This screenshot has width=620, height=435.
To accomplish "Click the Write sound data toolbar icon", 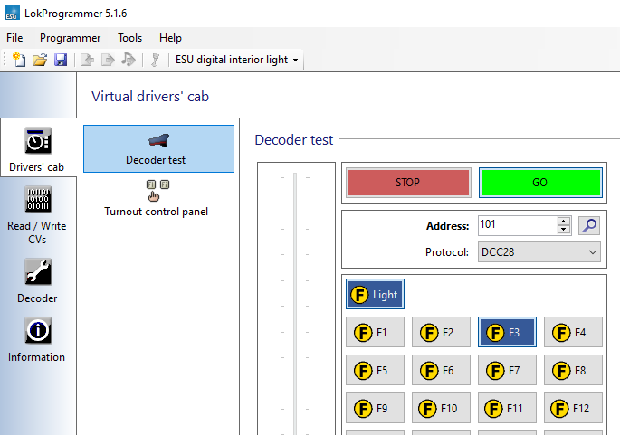I will tap(129, 60).
